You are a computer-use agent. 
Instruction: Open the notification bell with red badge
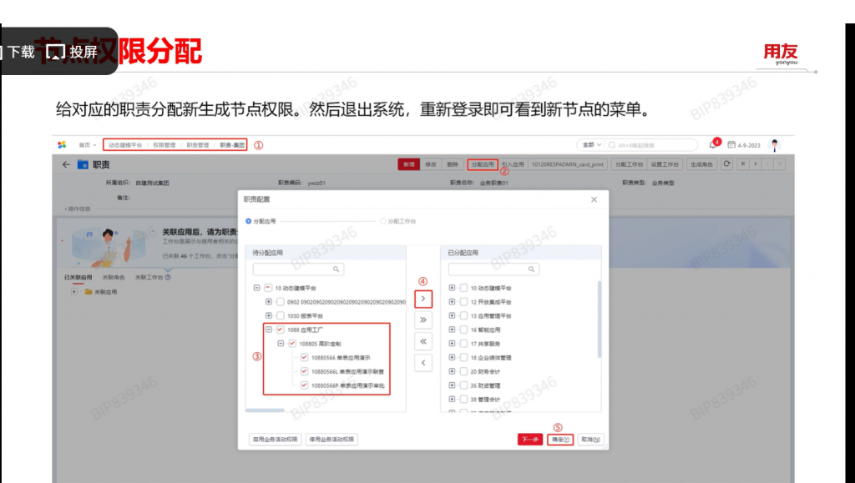coord(713,144)
